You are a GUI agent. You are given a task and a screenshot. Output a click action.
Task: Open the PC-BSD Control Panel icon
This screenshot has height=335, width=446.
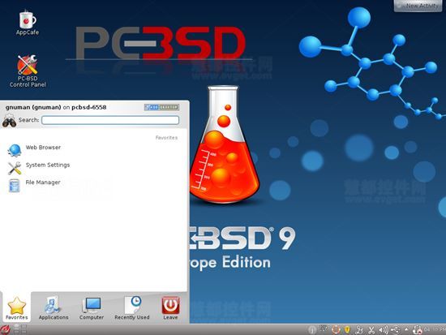tap(28, 71)
